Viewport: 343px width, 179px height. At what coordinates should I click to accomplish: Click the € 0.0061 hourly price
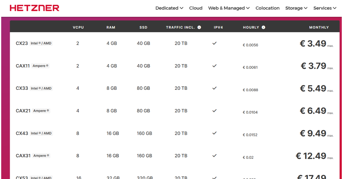250,68
